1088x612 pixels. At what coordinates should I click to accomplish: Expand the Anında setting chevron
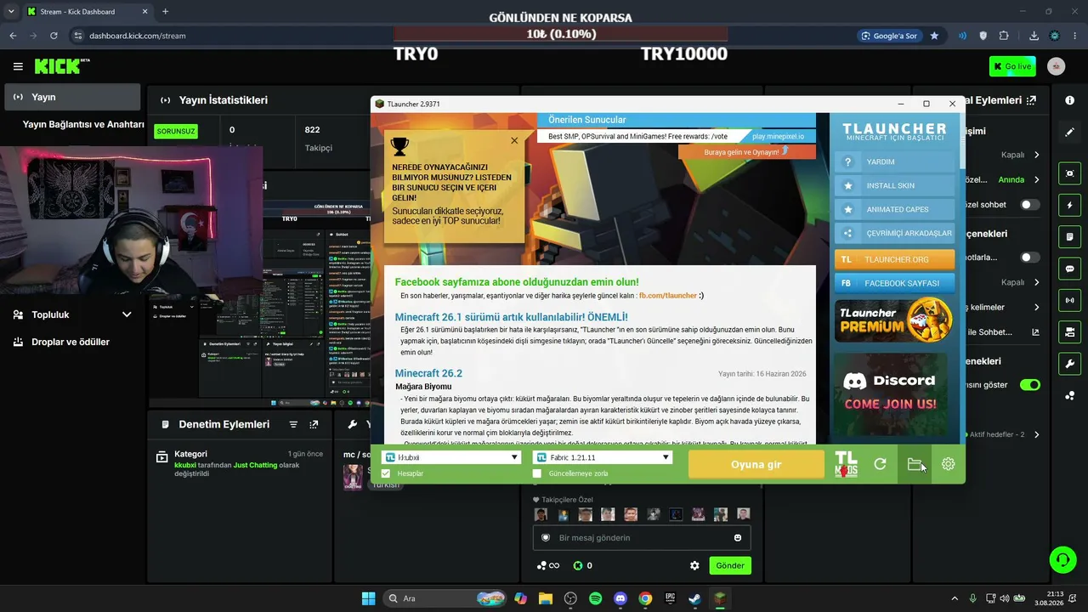click(x=1037, y=179)
